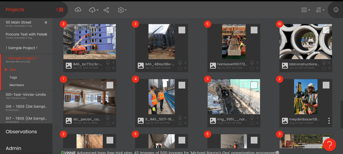Click the help icon after VINNIE status message

277,152
